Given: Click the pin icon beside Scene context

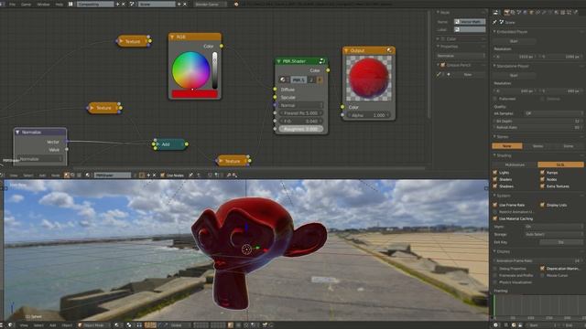Looking at the screenshot, I should [494, 22].
